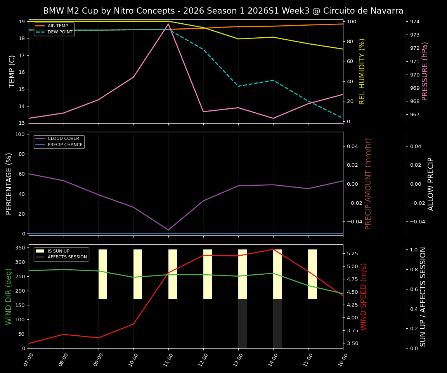
Task: Select the red wind speed peak at 14:00
Action: coord(274,249)
